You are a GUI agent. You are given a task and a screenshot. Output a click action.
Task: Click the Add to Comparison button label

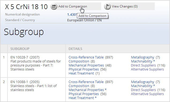[x=73, y=6]
